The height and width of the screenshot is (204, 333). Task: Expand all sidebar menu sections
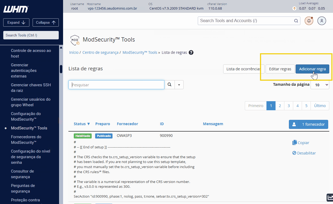[x=16, y=23]
